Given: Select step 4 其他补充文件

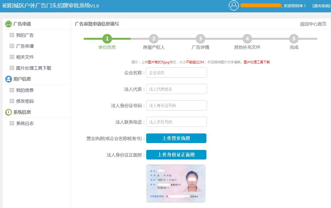Looking at the screenshot, I should coord(247,39).
